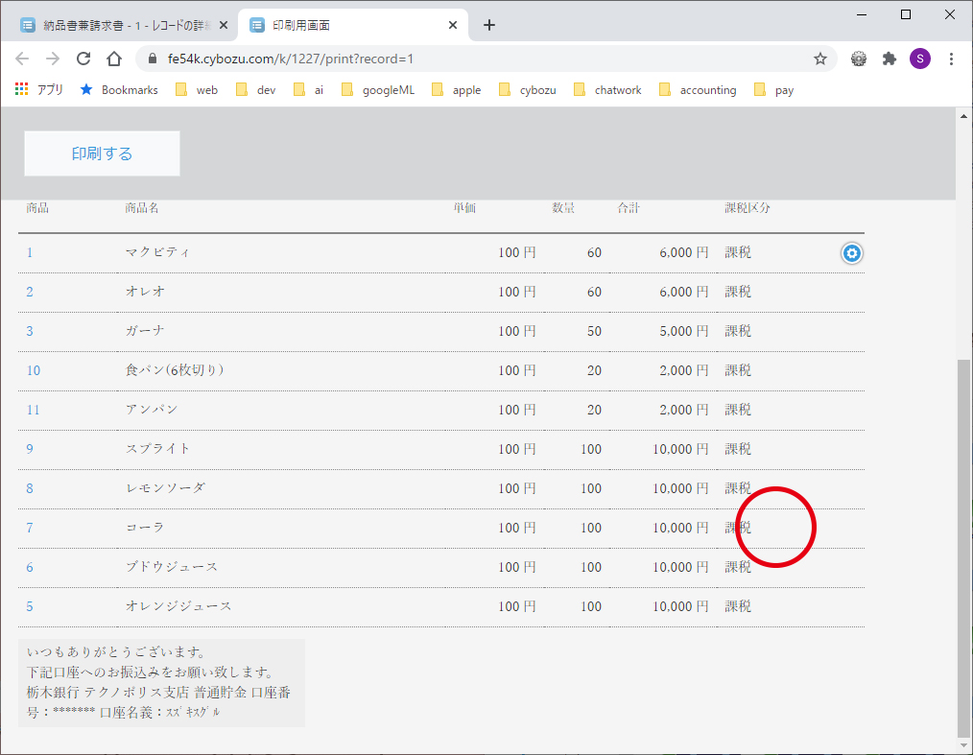Open product link 1
Image resolution: width=973 pixels, height=755 pixels.
pyautogui.click(x=30, y=253)
